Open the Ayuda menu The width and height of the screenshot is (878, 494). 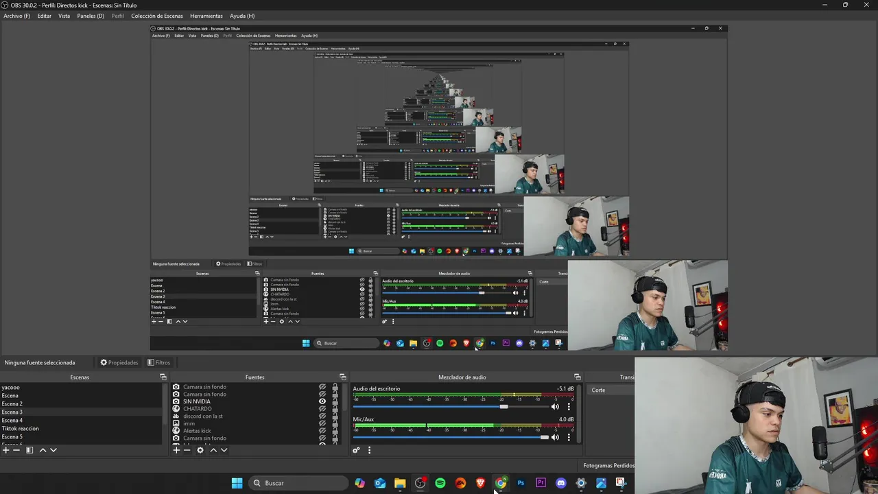tap(242, 16)
